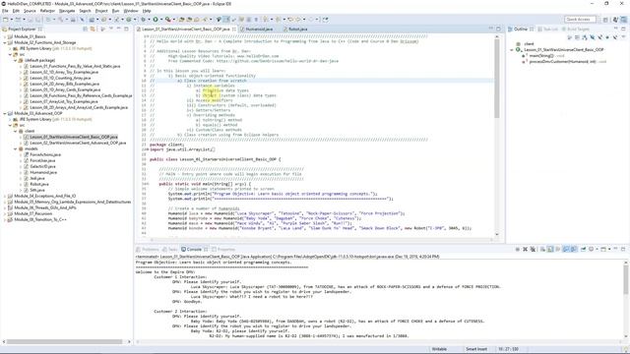The width and height of the screenshot is (630, 354).
Task: Maximize the editor area icon
Action: (x=498, y=29)
